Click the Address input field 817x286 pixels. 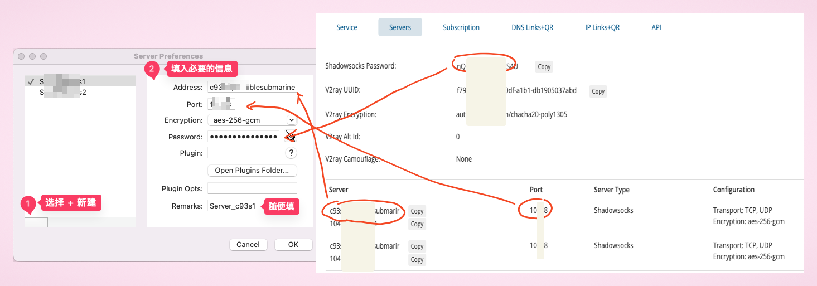click(252, 87)
